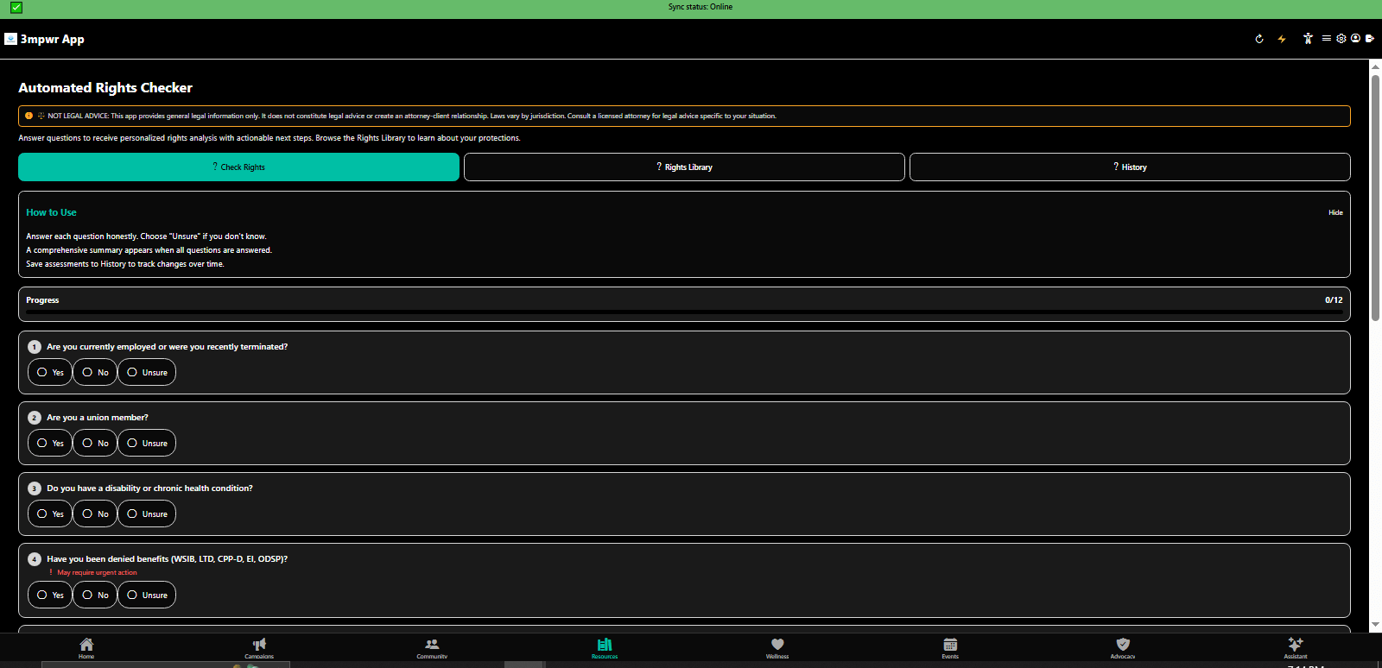
Task: Click the yellow lightning bolt icon
Action: pos(1282,39)
